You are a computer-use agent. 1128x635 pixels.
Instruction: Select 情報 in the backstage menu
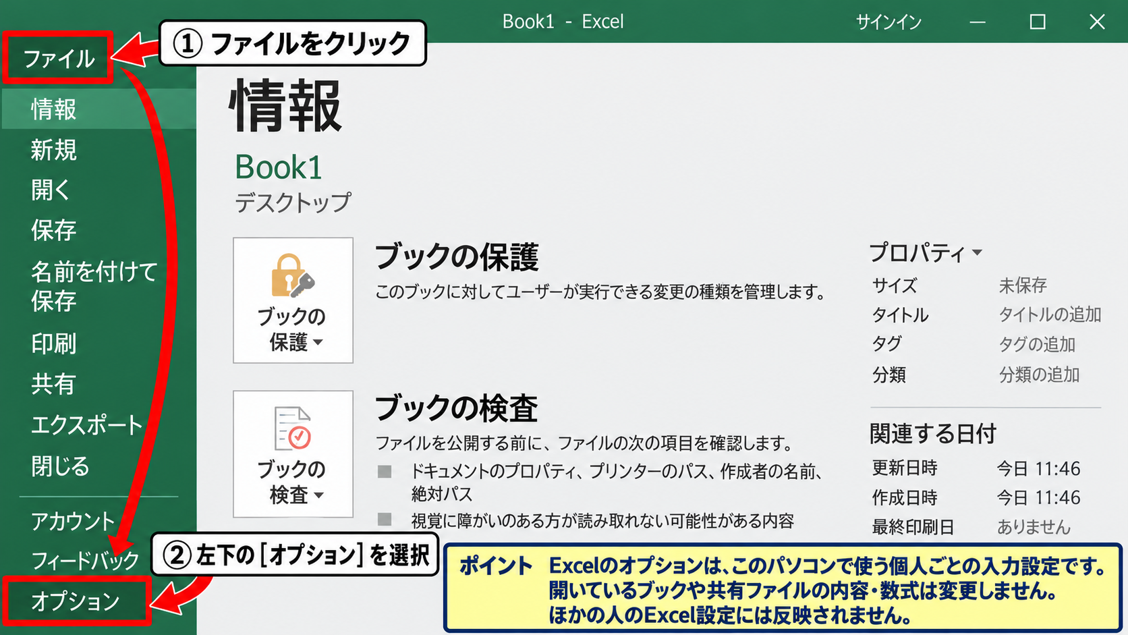98,109
